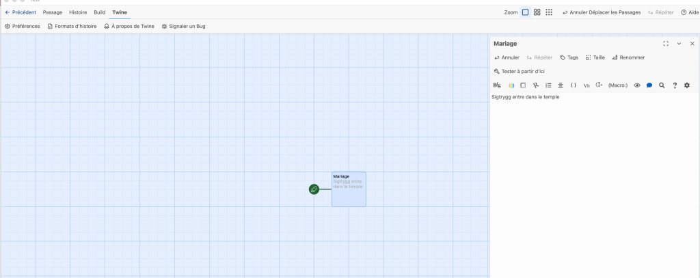Open the text style (bold/strikethrough) tool
The image size is (700, 278).
pos(497,85)
